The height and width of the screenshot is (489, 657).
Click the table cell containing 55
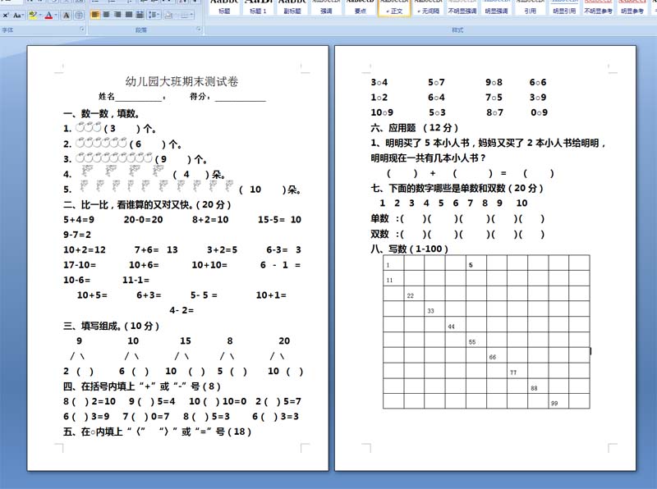coord(476,340)
